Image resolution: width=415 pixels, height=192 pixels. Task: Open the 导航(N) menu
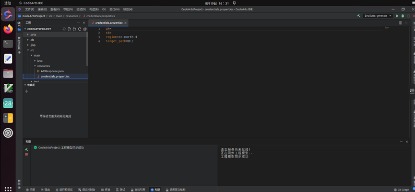click(68, 9)
